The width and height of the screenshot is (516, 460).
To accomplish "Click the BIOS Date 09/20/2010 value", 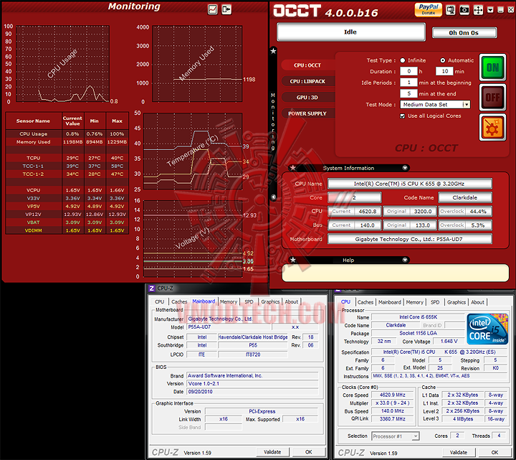I will pyautogui.click(x=252, y=391).
